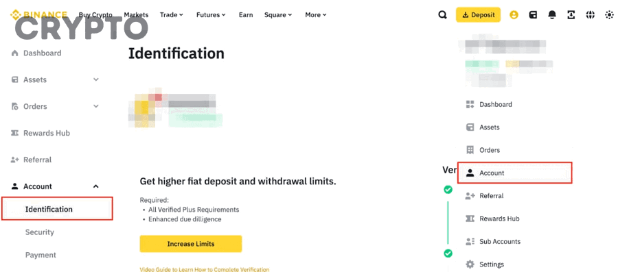Open the Trade dropdown menu
Image resolution: width=618 pixels, height=272 pixels.
point(172,15)
